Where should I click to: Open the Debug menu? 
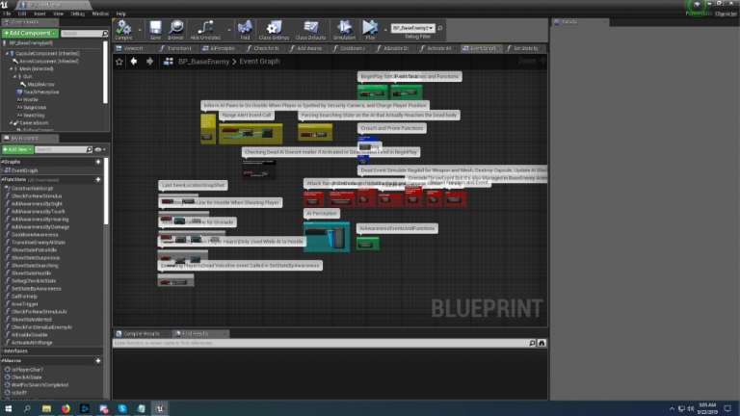pyautogui.click(x=77, y=14)
